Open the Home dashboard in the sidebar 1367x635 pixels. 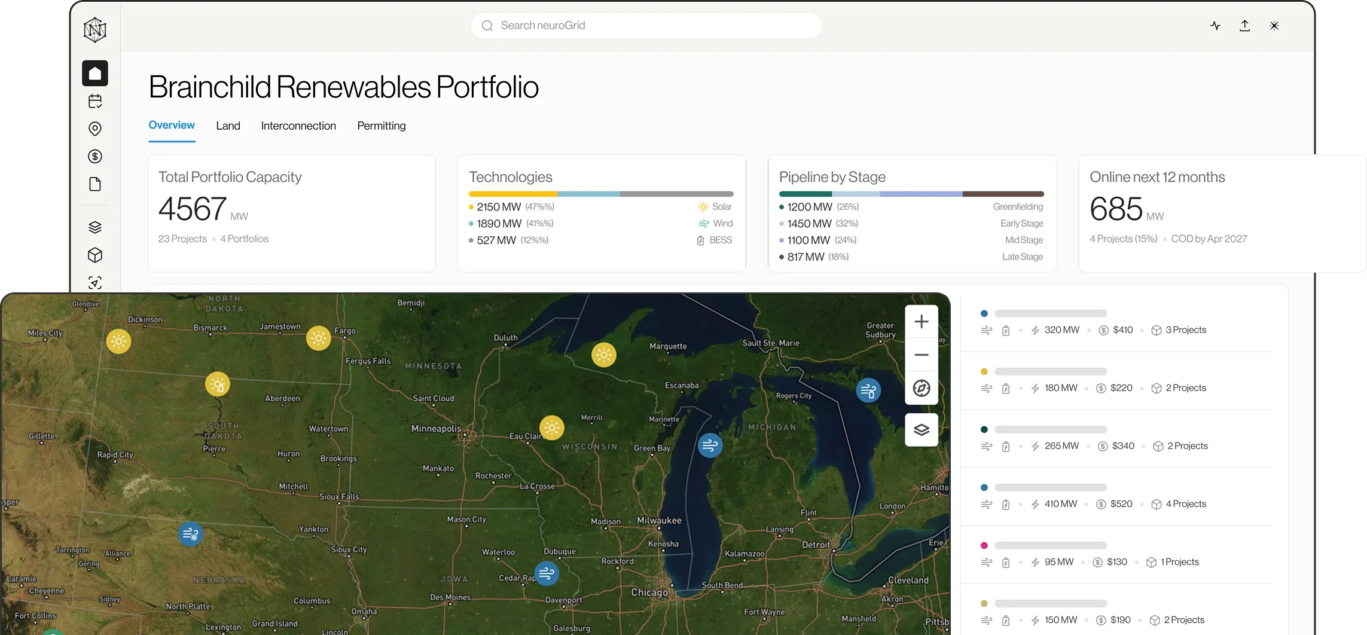[95, 74]
